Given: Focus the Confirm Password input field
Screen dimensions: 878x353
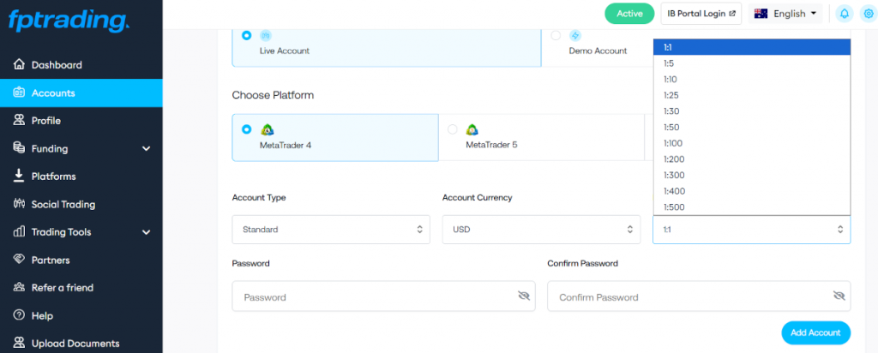Looking at the screenshot, I should [699, 296].
